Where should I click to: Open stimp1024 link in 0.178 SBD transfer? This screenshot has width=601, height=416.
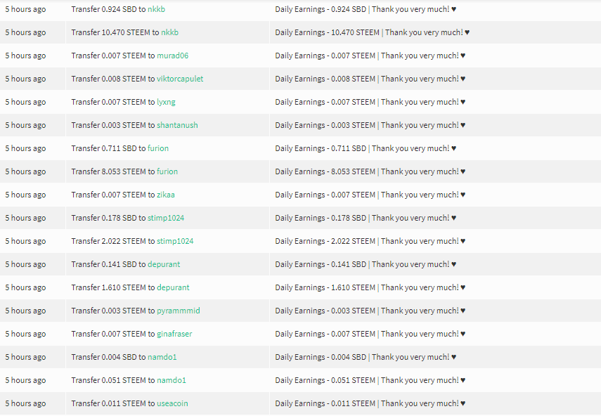click(x=166, y=218)
